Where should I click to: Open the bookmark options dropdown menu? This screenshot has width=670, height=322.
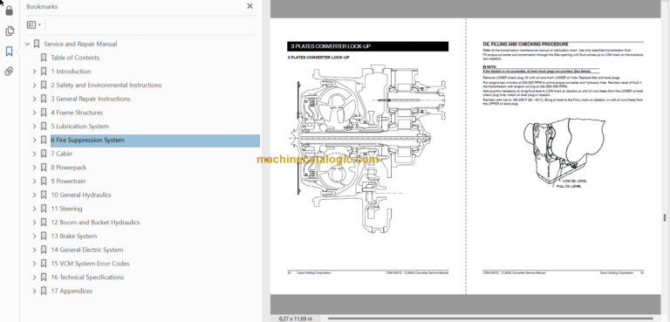coord(34,24)
